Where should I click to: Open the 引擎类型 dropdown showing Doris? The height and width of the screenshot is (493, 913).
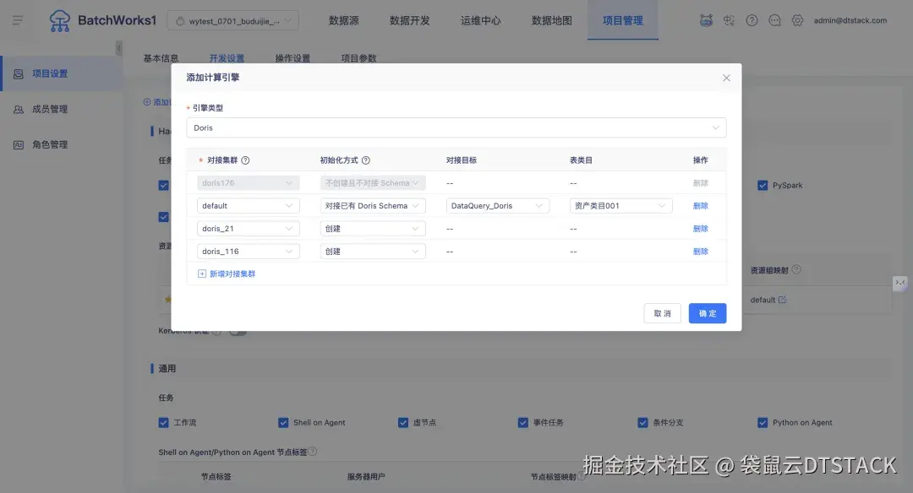(456, 127)
